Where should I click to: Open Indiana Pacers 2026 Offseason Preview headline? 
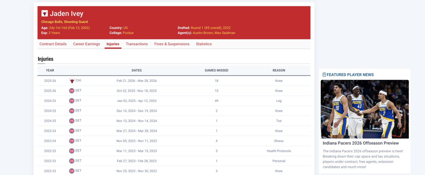click(x=361, y=143)
